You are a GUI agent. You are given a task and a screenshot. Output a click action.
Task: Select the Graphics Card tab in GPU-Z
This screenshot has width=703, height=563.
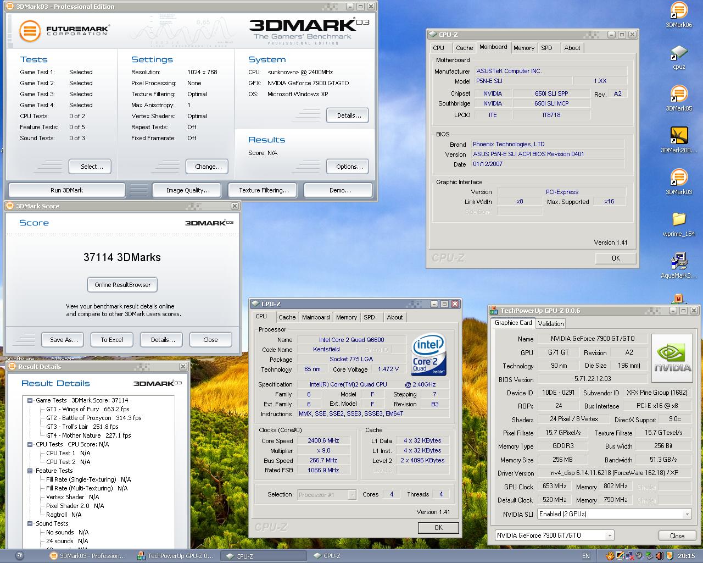click(513, 323)
